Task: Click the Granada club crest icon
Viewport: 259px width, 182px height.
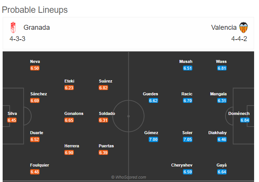Action: (x=13, y=28)
